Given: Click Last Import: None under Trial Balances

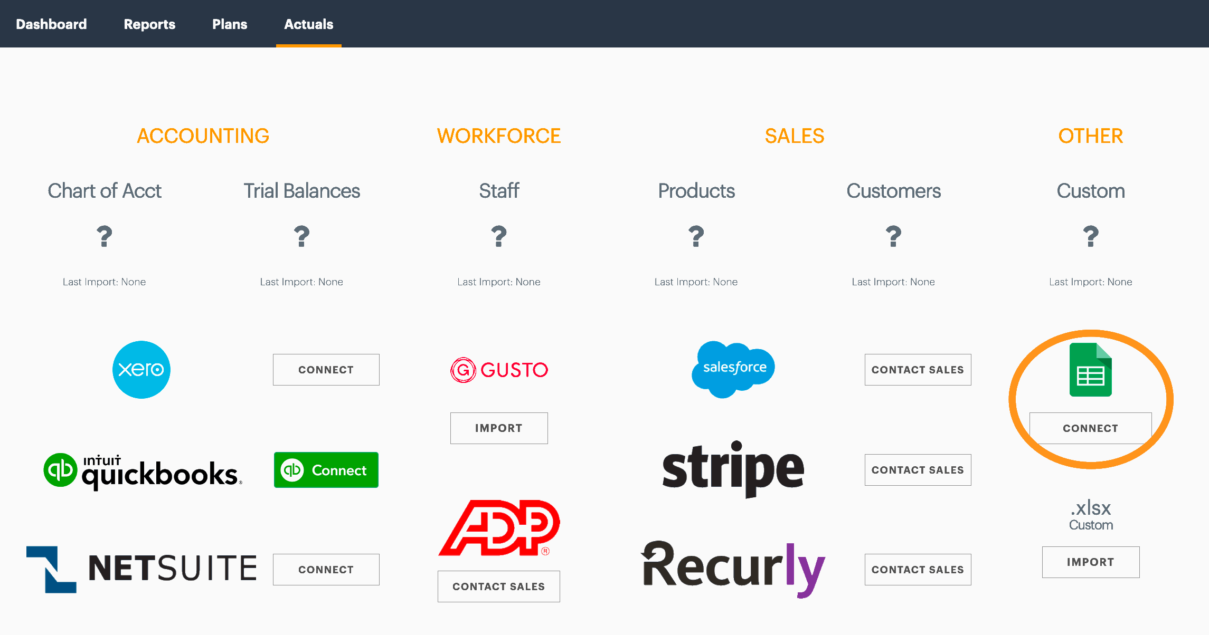Looking at the screenshot, I should click(301, 282).
